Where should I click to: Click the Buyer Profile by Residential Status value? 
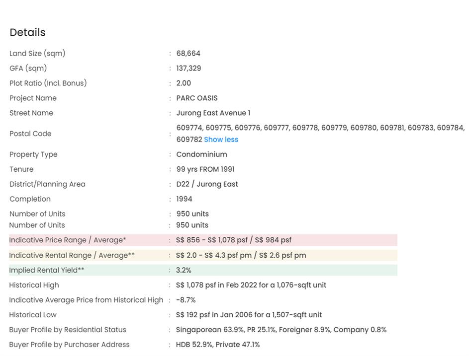(281, 330)
